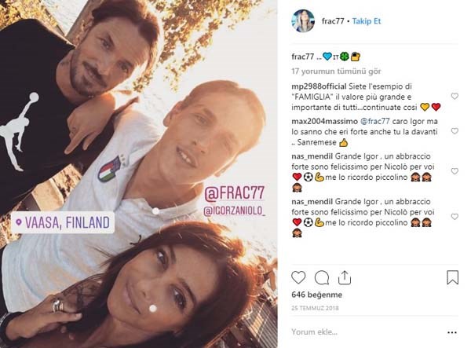Click the frac77 profile avatar
The image size is (471, 348).
[x=303, y=20]
